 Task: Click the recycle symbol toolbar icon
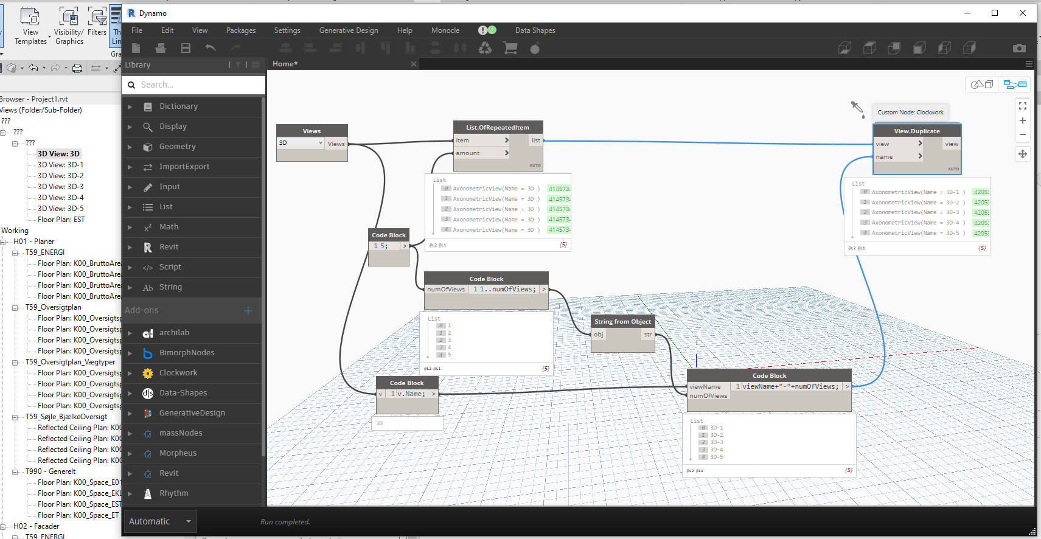485,48
